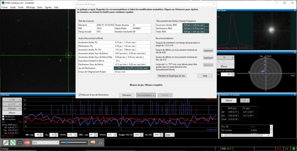This screenshot has height=151, width=297.
Task: Close the target (bullseye) panel
Action: [x=295, y=53]
